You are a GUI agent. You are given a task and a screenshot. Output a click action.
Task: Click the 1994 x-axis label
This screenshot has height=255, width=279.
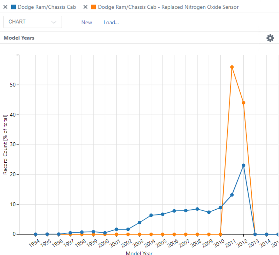pyautogui.click(x=34, y=243)
